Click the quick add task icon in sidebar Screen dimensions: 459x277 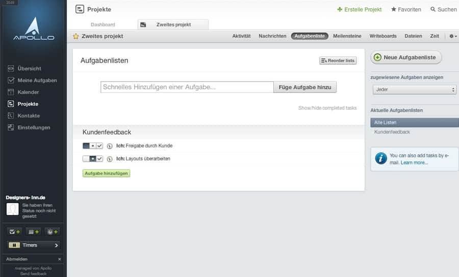pos(14,232)
